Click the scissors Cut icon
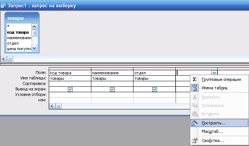 [194, 97]
